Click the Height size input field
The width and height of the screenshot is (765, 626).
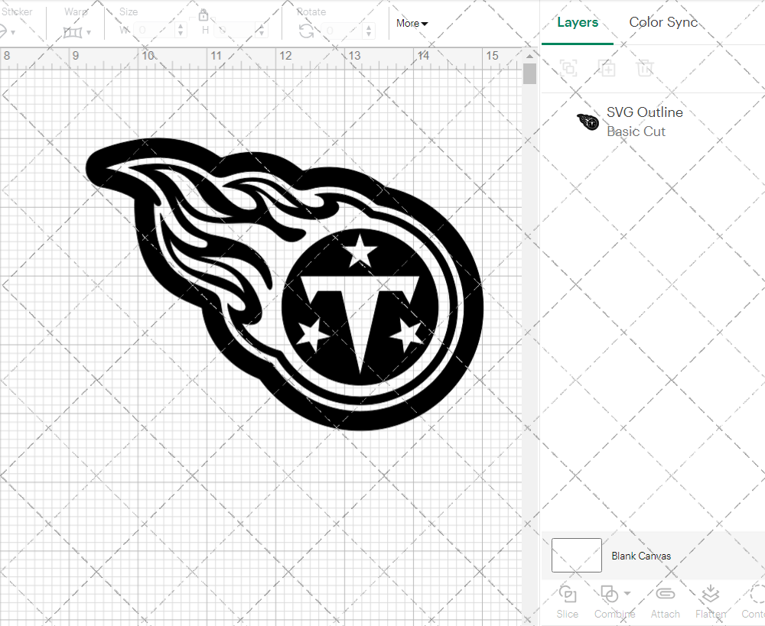[x=235, y=31]
